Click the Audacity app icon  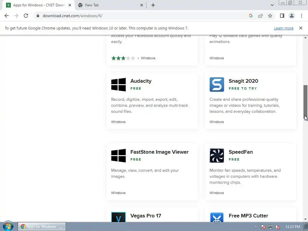pyautogui.click(x=119, y=85)
